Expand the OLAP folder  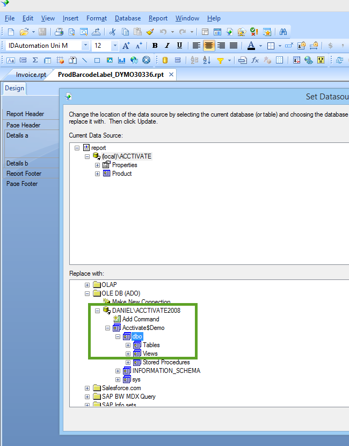(x=87, y=285)
